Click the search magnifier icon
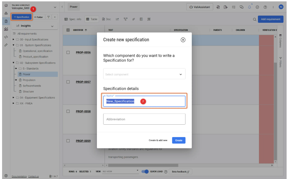Screen dimensions: 288x179 point(255,19)
